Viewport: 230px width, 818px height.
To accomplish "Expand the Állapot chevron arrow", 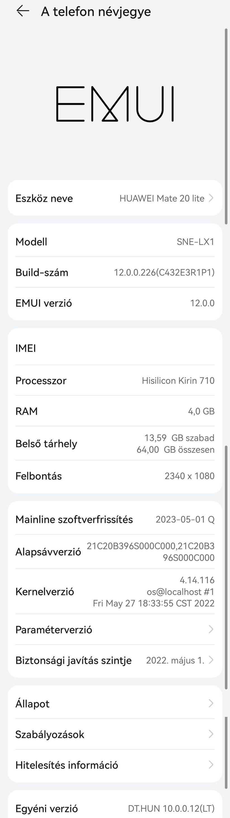I will click(x=211, y=703).
